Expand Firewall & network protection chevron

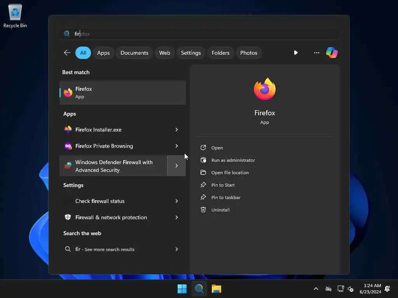[177, 217]
